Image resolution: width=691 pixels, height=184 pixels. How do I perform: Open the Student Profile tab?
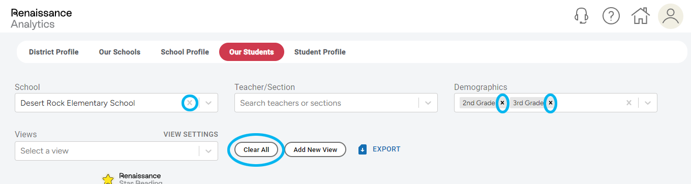(x=320, y=52)
